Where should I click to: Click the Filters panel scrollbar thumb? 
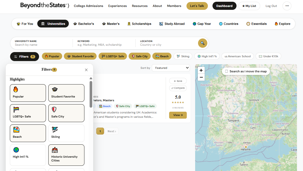coord(91,94)
